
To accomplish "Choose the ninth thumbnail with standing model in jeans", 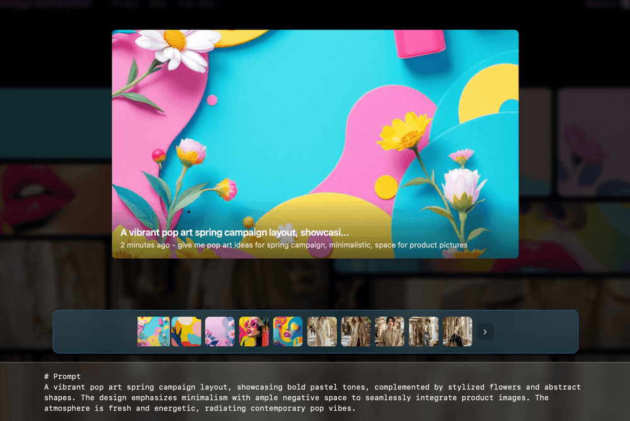I will pos(423,332).
